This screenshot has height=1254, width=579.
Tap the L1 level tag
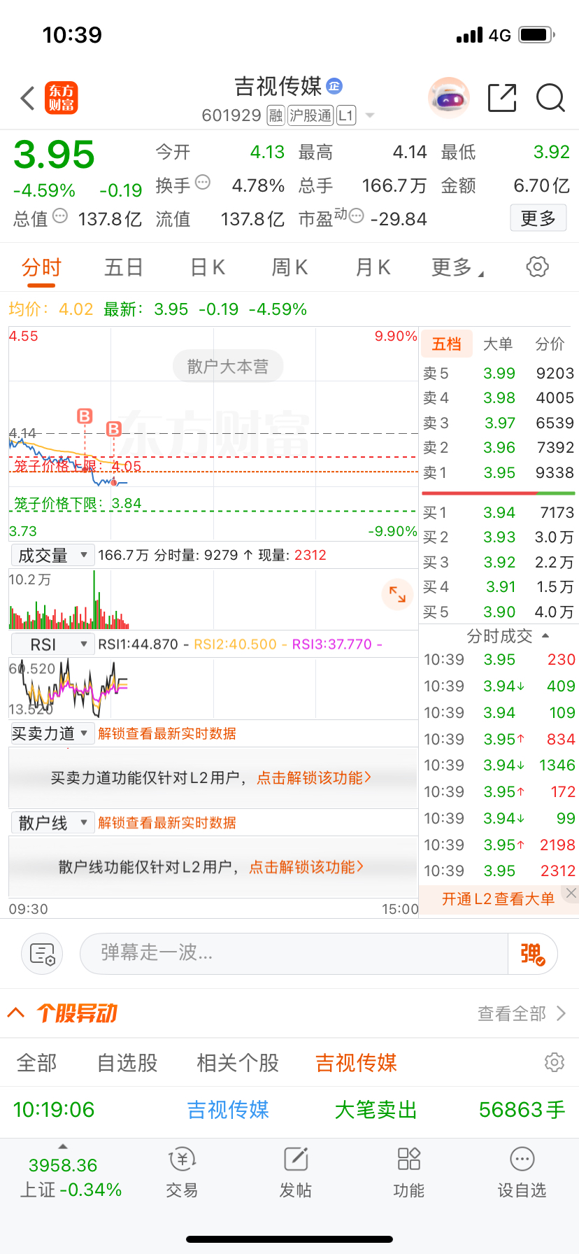346,115
